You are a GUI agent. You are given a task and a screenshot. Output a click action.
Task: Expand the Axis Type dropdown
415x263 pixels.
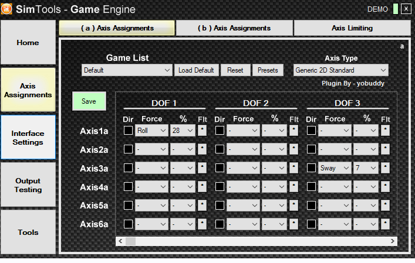pos(341,70)
